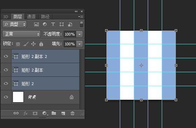Click shape thumbnail of 矩形 2 layer
Image resolution: width=196 pixels, height=128 pixels.
click(x=15, y=83)
